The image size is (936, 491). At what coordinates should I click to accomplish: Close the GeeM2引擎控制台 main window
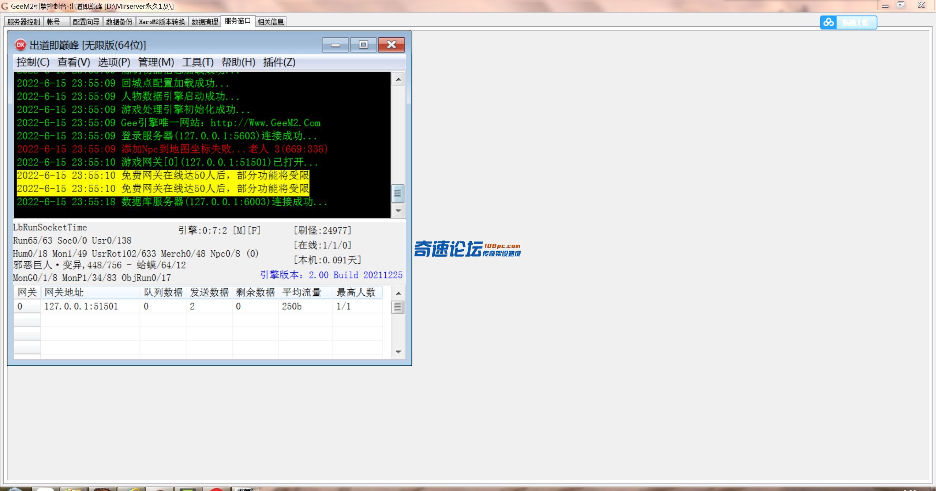[922, 5]
